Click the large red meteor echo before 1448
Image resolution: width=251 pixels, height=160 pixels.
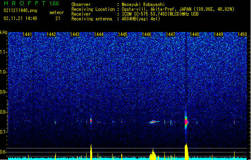[186, 122]
